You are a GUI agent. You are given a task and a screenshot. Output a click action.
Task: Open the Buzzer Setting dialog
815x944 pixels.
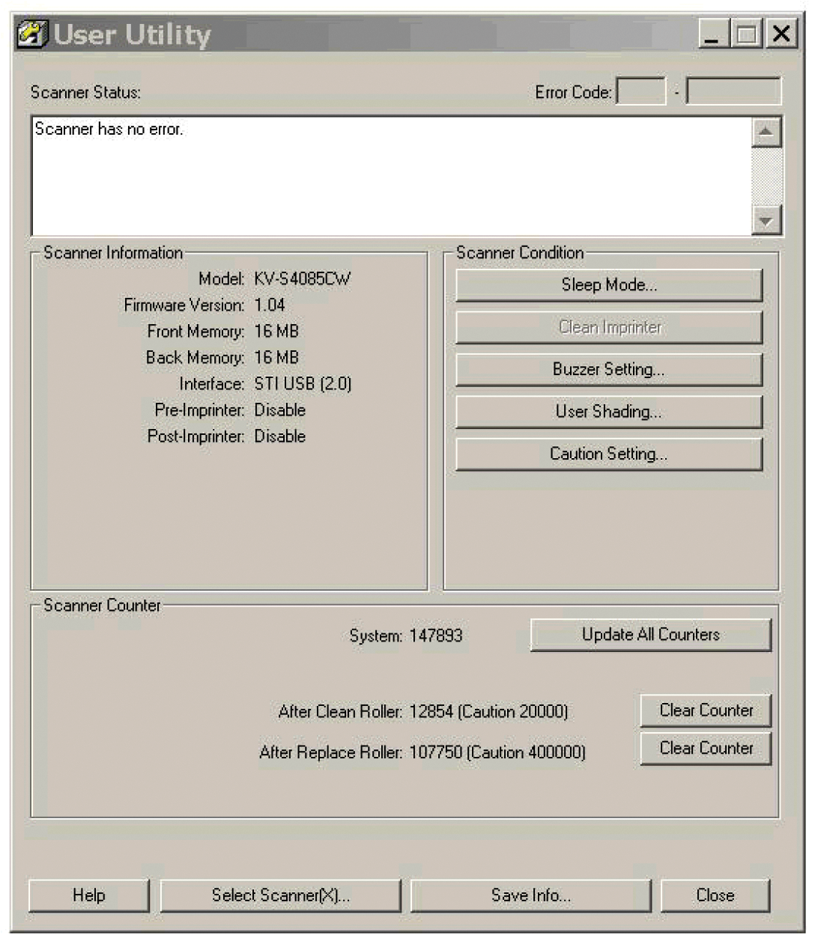(x=608, y=370)
